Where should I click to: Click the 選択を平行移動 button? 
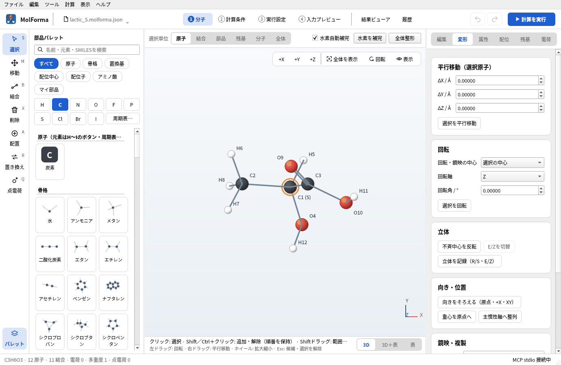pos(459,123)
